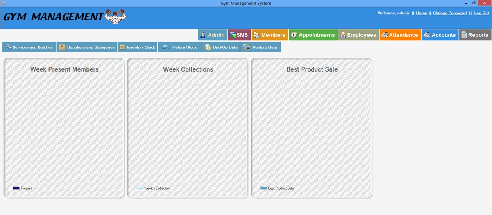Open the Admin tab
Screen dimensions: 492x215
(213, 35)
